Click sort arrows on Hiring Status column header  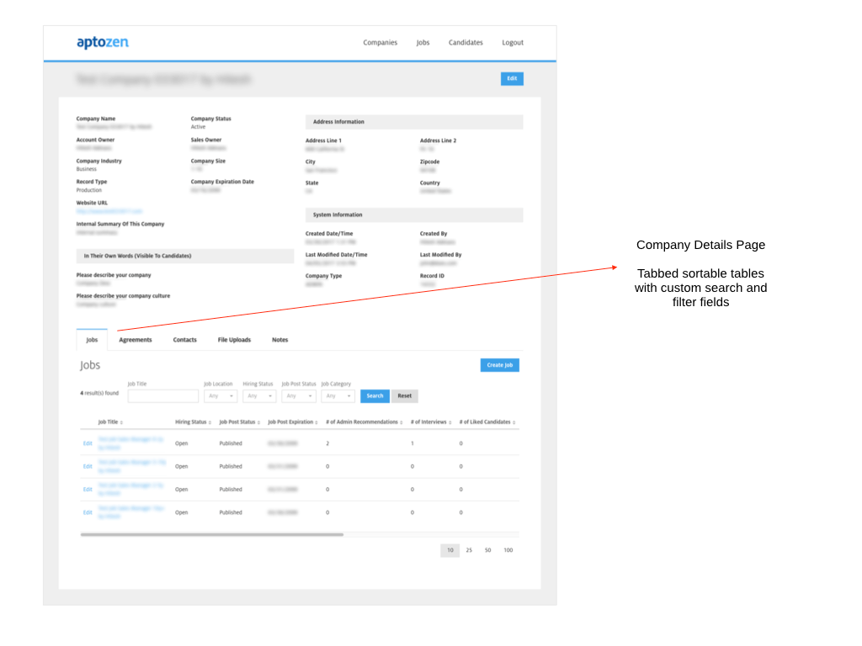click(x=211, y=422)
